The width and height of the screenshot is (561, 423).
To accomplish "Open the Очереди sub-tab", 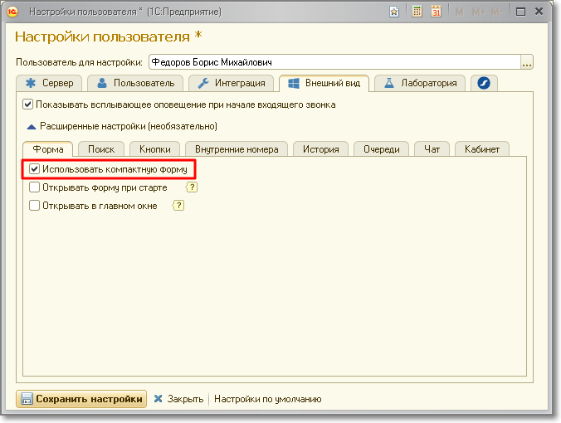I will pyautogui.click(x=382, y=149).
